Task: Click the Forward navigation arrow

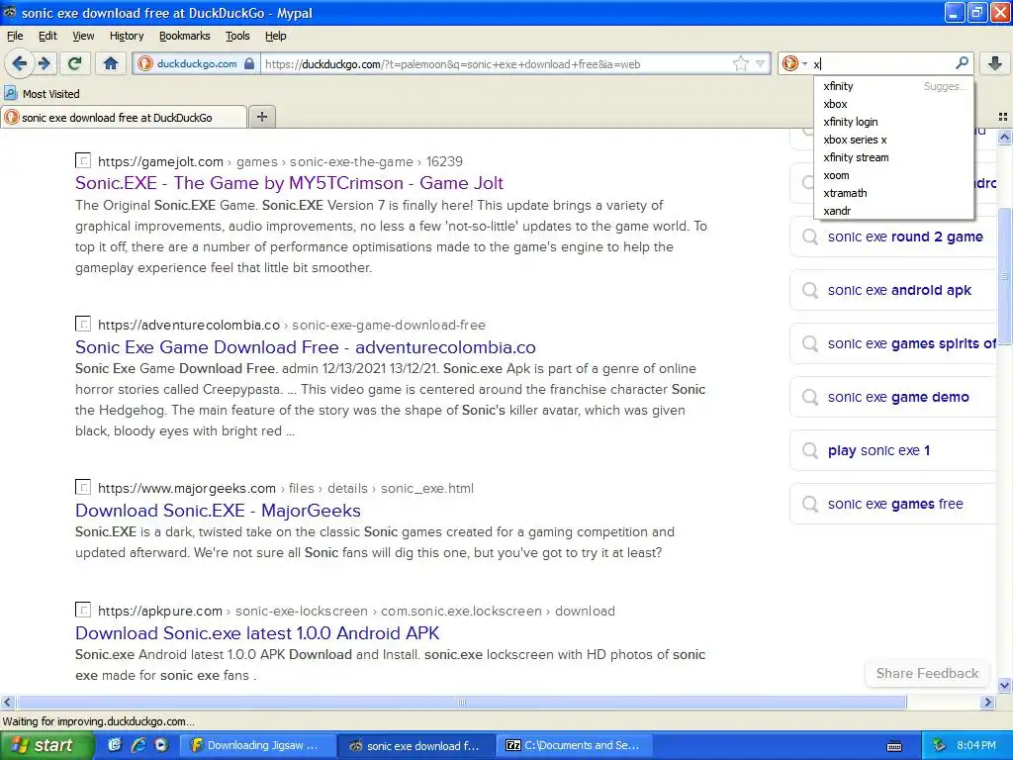Action: point(45,63)
